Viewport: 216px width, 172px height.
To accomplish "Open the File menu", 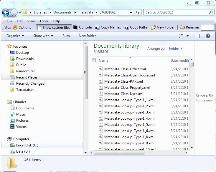I will click(9, 21).
